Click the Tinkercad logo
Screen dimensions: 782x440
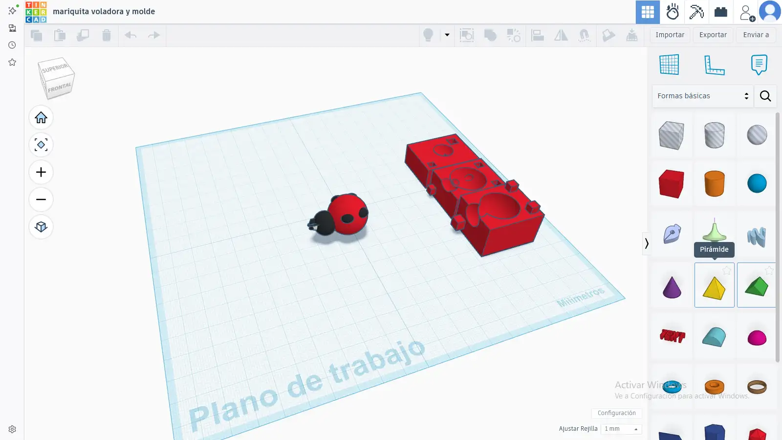tap(36, 12)
